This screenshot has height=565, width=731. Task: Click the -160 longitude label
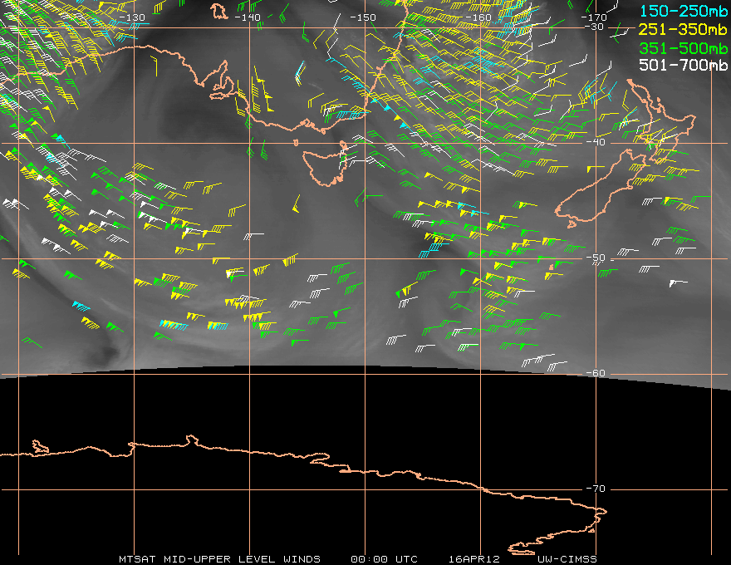(x=478, y=17)
